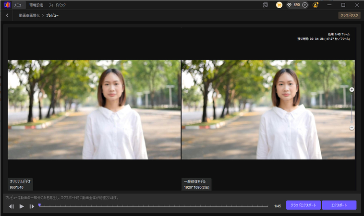Play the preview video
The width and height of the screenshot is (364, 216).
point(22,206)
